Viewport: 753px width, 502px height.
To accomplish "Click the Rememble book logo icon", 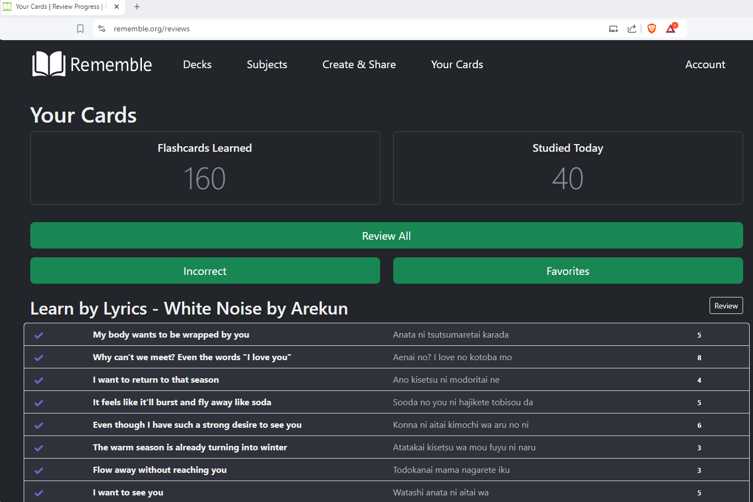I will click(x=49, y=64).
